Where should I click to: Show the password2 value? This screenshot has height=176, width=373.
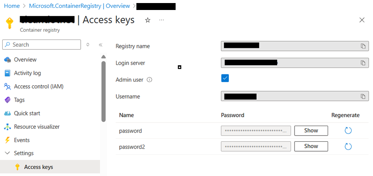point(311,146)
